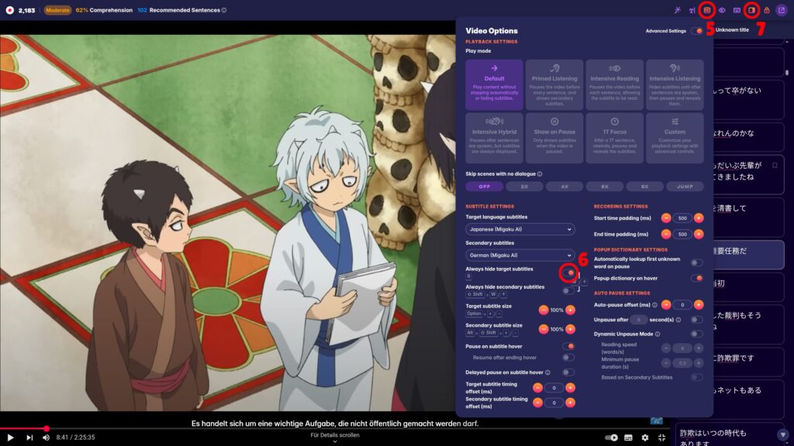Toggle Unpause after seconds switch
This screenshot has width=794, height=446.
[697, 320]
